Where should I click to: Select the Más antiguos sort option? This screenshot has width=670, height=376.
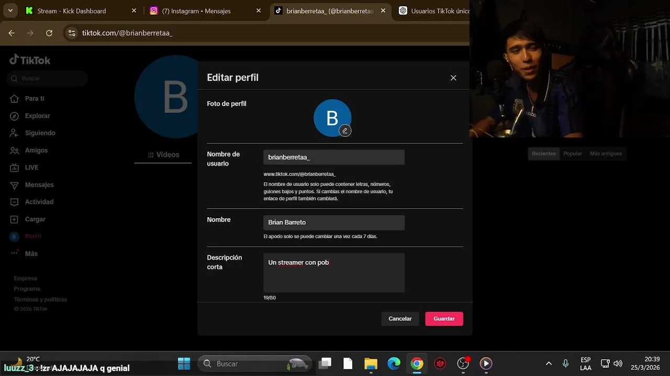pyautogui.click(x=606, y=154)
